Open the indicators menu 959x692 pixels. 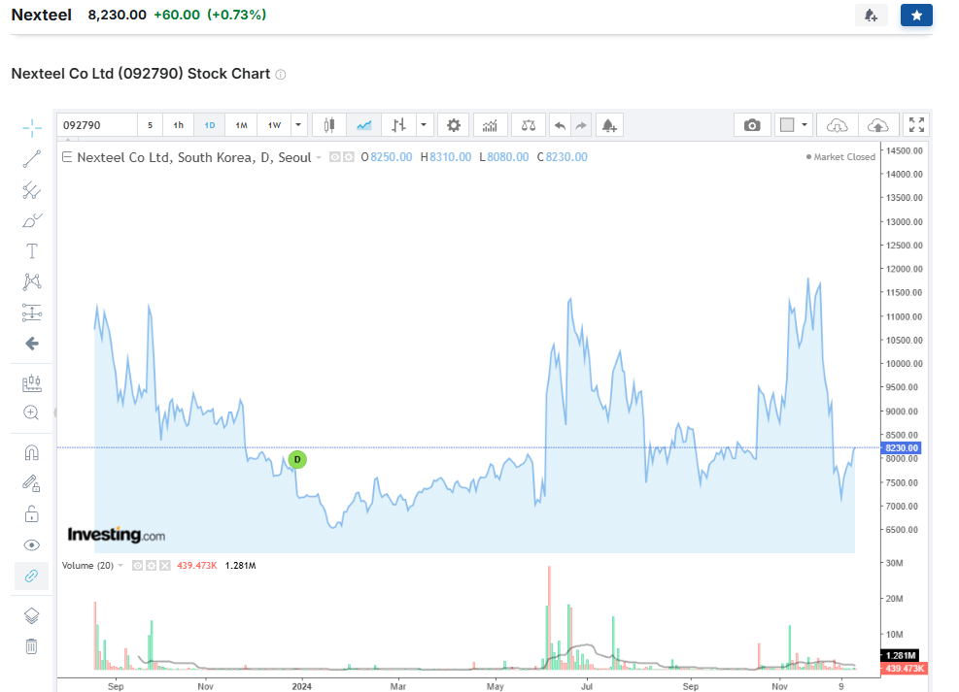490,125
